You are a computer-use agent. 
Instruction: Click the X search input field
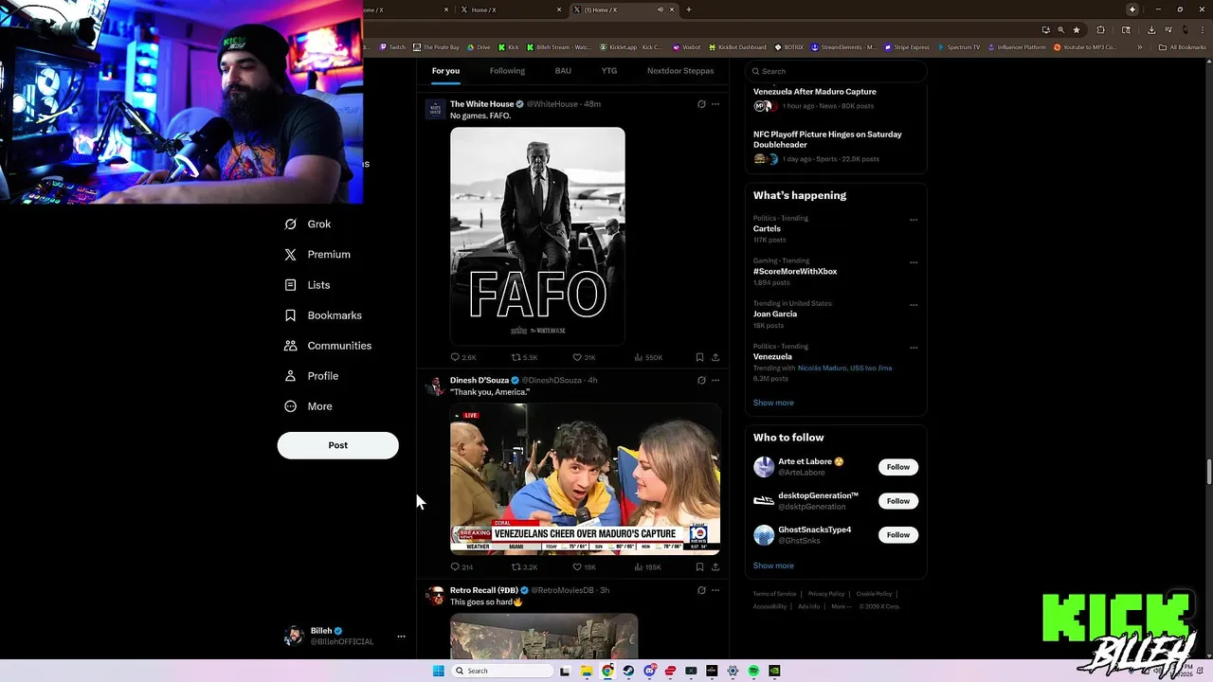pyautogui.click(x=835, y=71)
